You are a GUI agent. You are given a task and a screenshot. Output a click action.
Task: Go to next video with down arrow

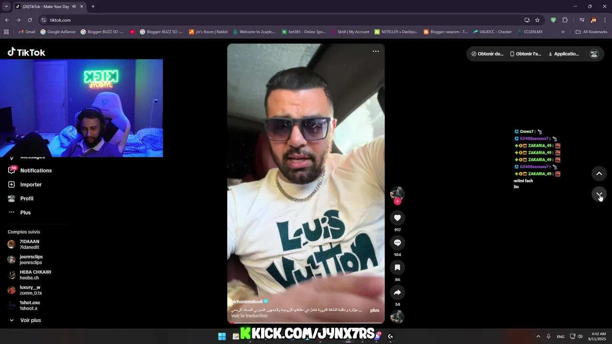[599, 194]
